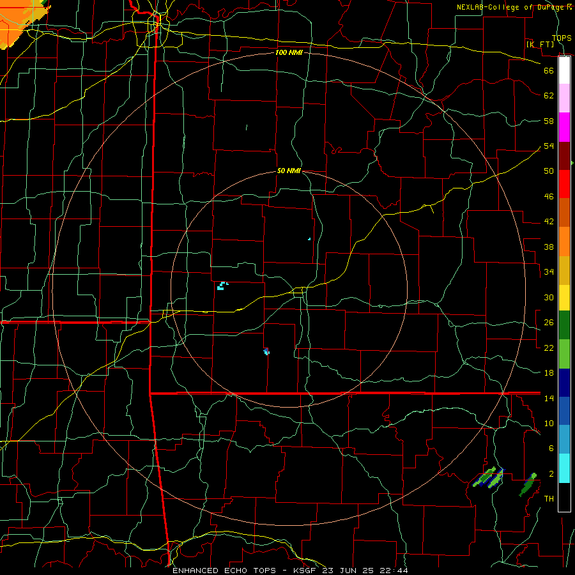
Task: Click the cyan echo blob west of radar center
Action: pyautogui.click(x=222, y=286)
